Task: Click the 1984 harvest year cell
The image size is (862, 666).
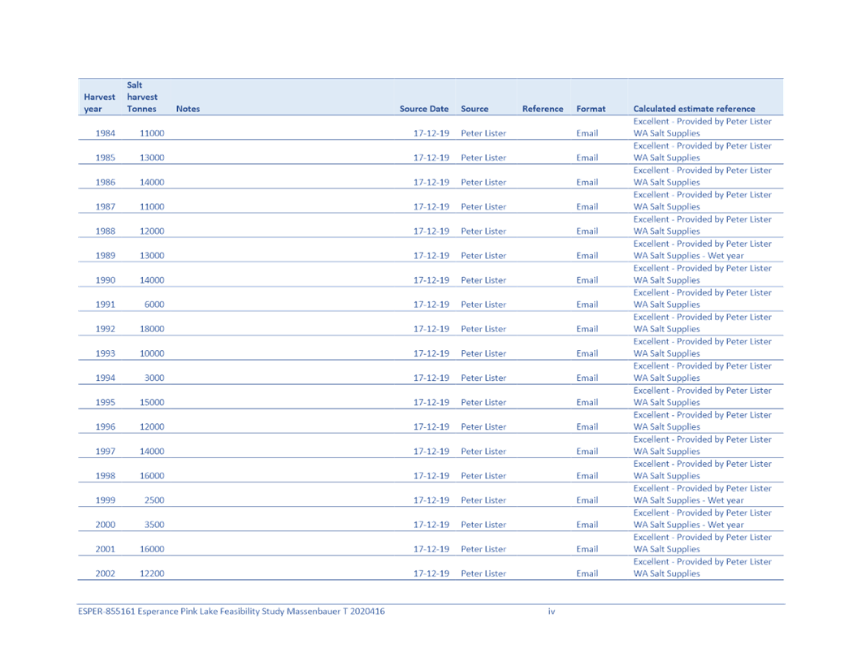Action: pyautogui.click(x=105, y=133)
